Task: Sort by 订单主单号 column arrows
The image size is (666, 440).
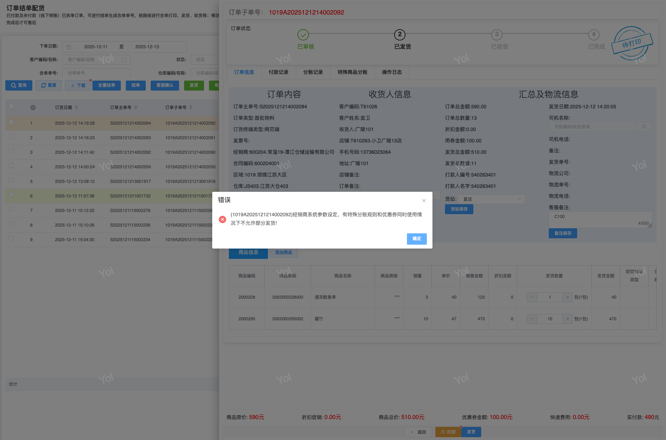Action: click(136, 108)
